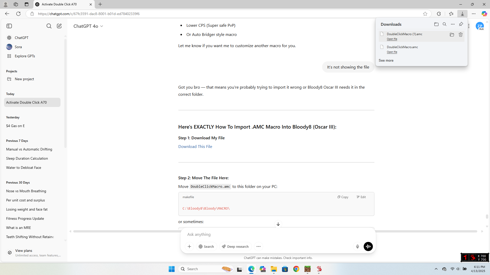Open the Sleep Duration Calculation chat

(x=27, y=158)
